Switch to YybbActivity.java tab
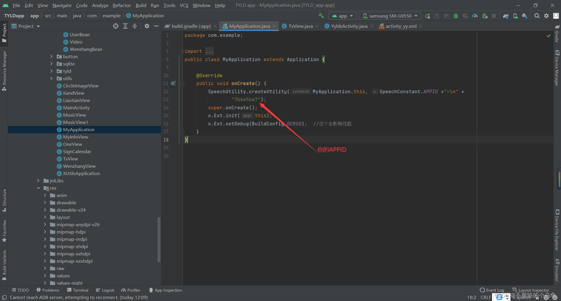561x301 pixels. click(349, 26)
